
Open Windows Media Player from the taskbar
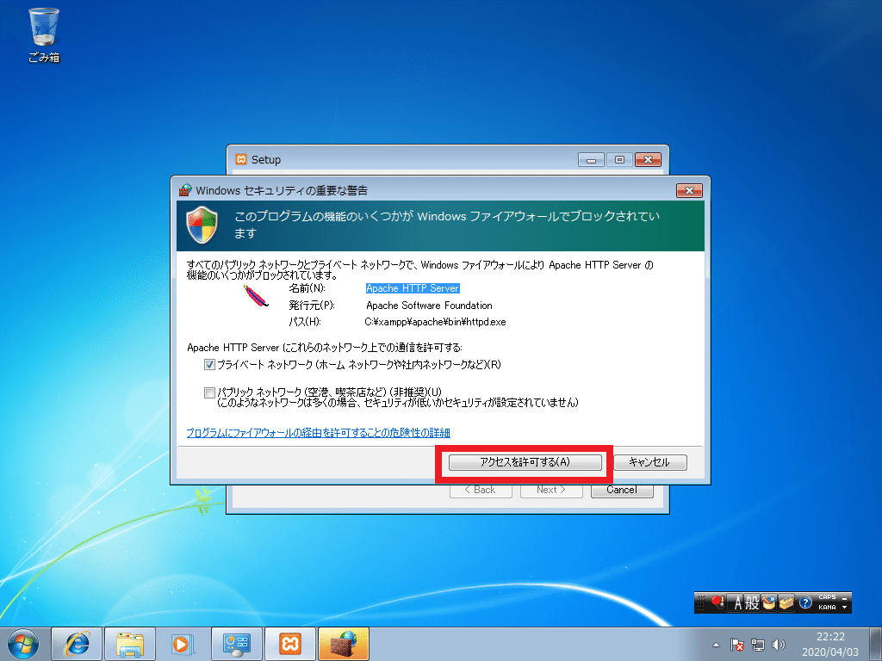[x=183, y=644]
